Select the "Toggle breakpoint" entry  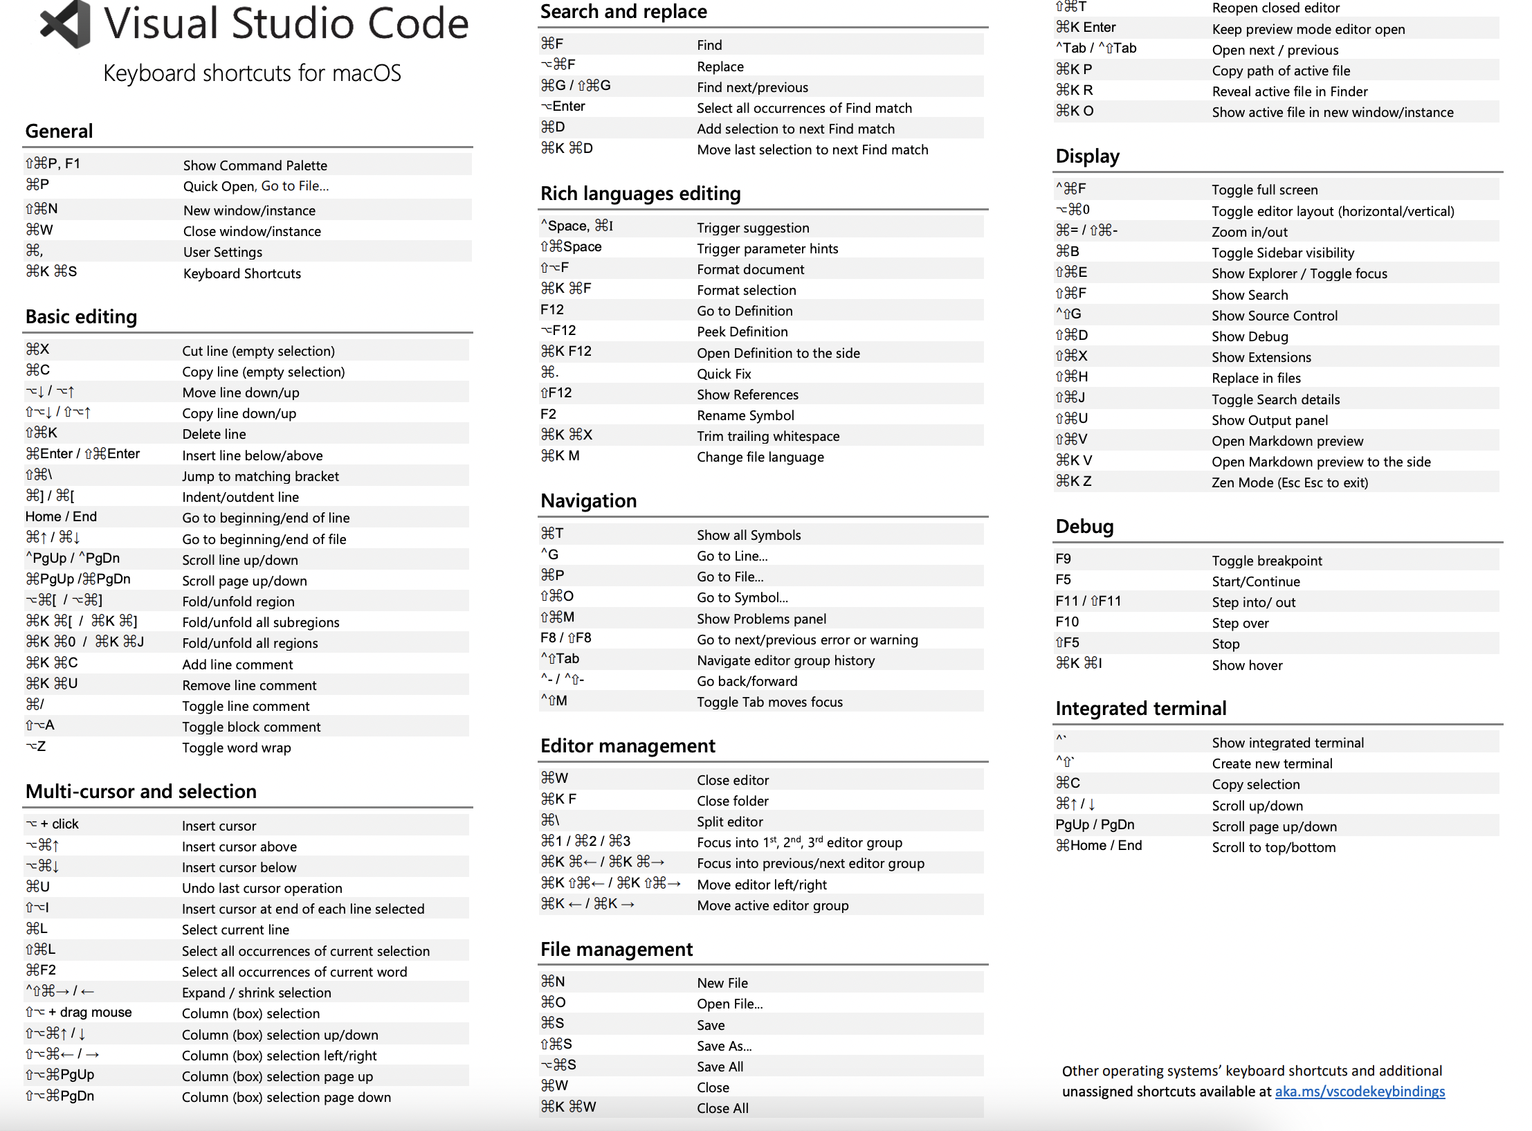coord(1267,561)
